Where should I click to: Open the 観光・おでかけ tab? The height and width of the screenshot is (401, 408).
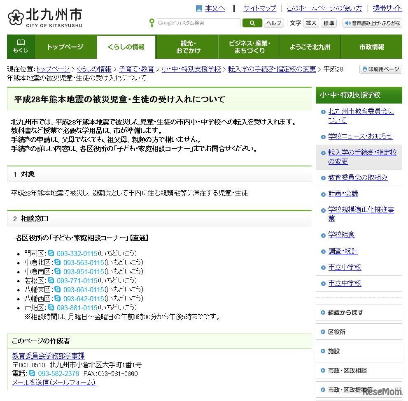click(x=188, y=47)
